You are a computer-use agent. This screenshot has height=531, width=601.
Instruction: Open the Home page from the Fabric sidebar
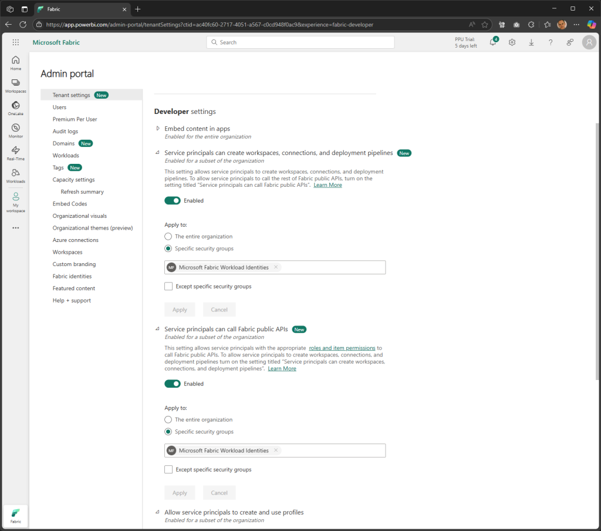click(x=15, y=61)
